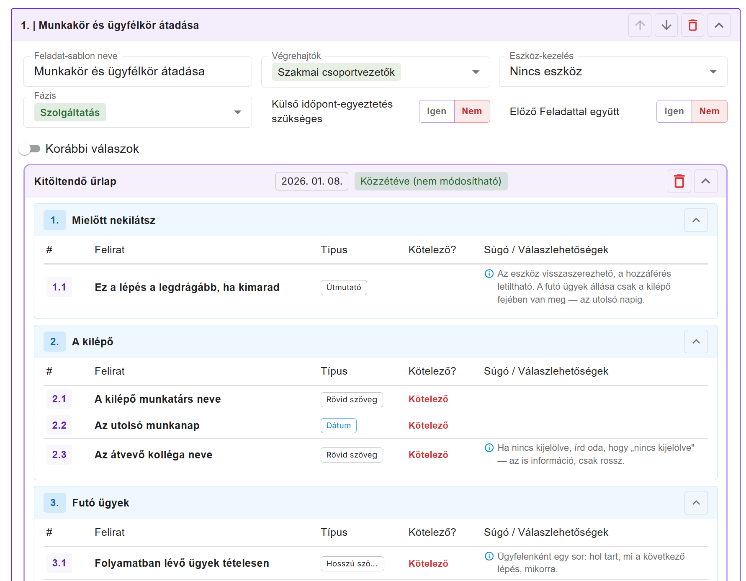Click Kötelező marker in row 3.1
Image resolution: width=746 pixels, height=581 pixels.
428,563
